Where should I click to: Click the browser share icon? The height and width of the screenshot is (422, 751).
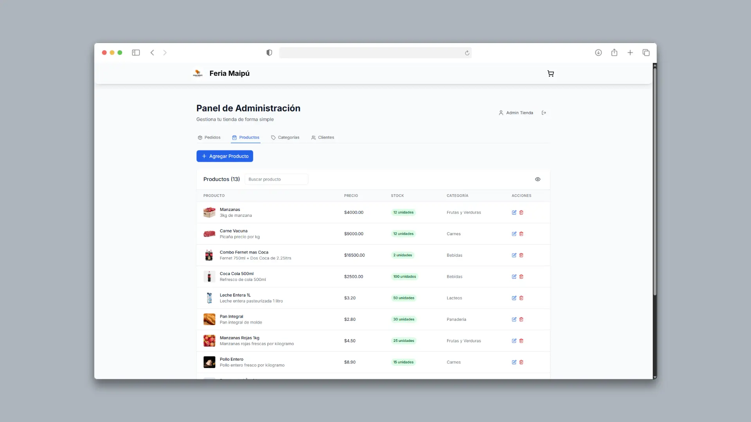click(x=614, y=52)
